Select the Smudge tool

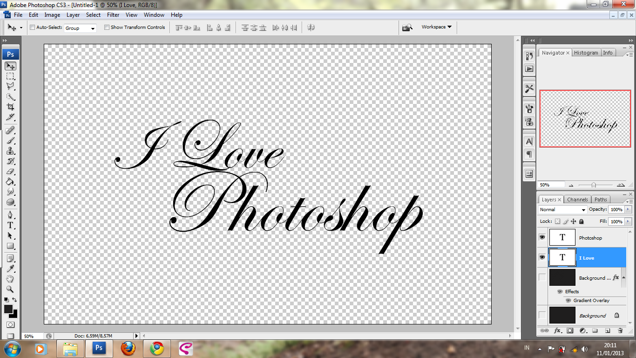[10, 192]
